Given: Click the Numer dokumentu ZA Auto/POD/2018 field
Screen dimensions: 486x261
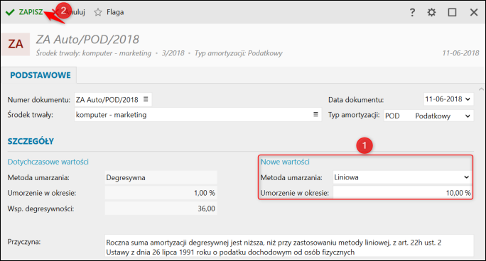Looking at the screenshot, I should (113, 99).
